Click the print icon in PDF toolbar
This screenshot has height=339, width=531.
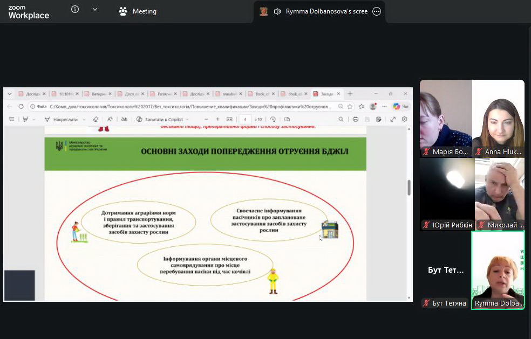coord(355,119)
